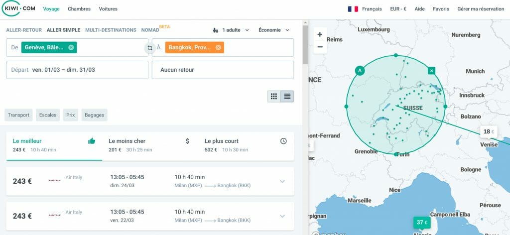
Task: Select the ALLER-RETOUR trip type
Action: point(24,30)
